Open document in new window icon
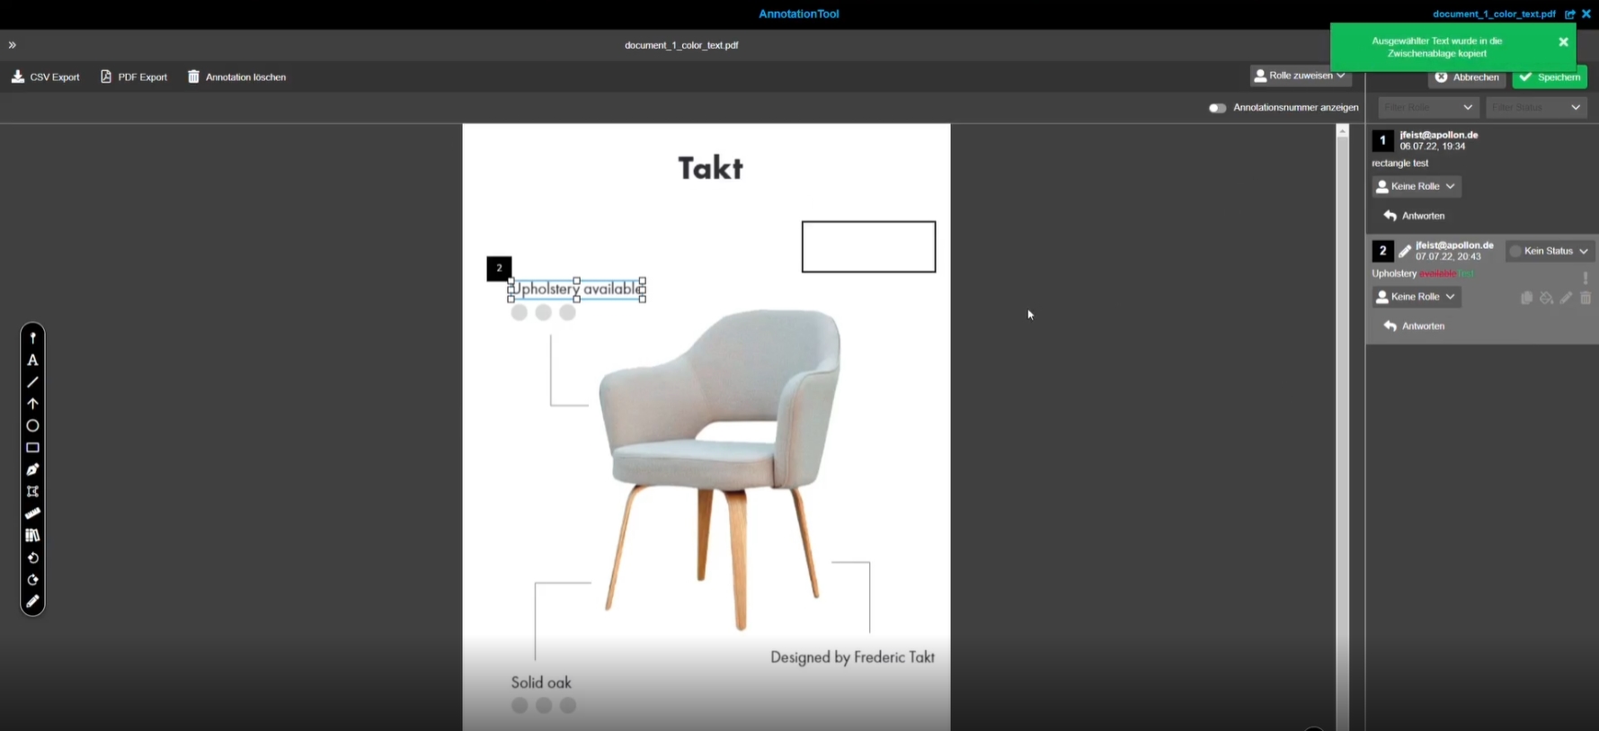The image size is (1599, 731). coord(1570,14)
